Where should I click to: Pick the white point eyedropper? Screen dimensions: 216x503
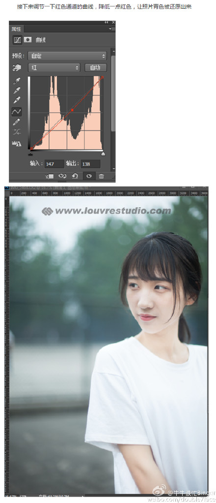coord(17,100)
